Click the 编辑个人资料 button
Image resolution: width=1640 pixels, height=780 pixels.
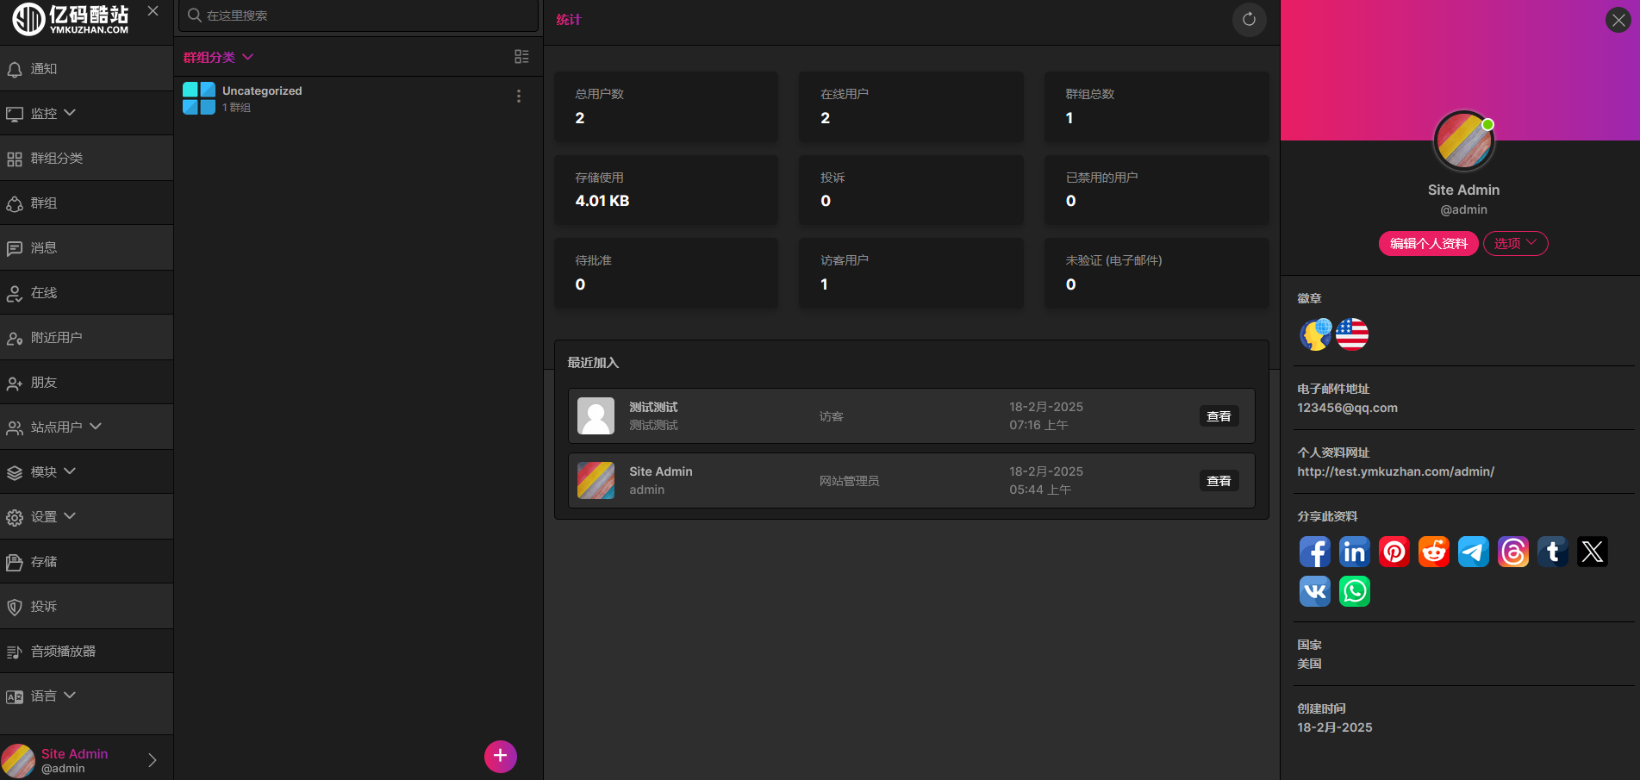click(x=1428, y=244)
